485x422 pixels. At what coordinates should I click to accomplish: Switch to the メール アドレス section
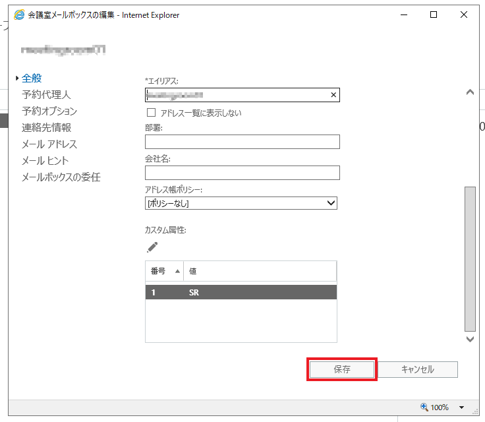click(x=49, y=144)
